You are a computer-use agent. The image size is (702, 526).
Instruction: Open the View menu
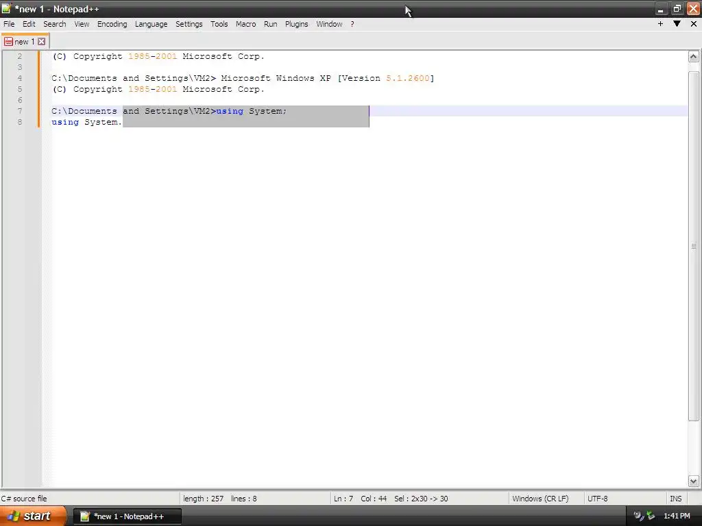click(x=82, y=24)
